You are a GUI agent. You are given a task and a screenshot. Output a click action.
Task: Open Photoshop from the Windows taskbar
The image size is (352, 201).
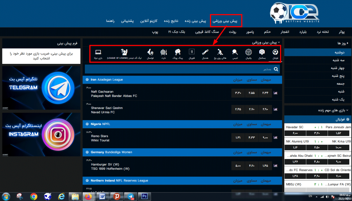coord(145,197)
